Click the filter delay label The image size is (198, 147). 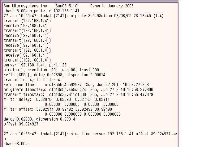pyautogui.click(x=18, y=99)
